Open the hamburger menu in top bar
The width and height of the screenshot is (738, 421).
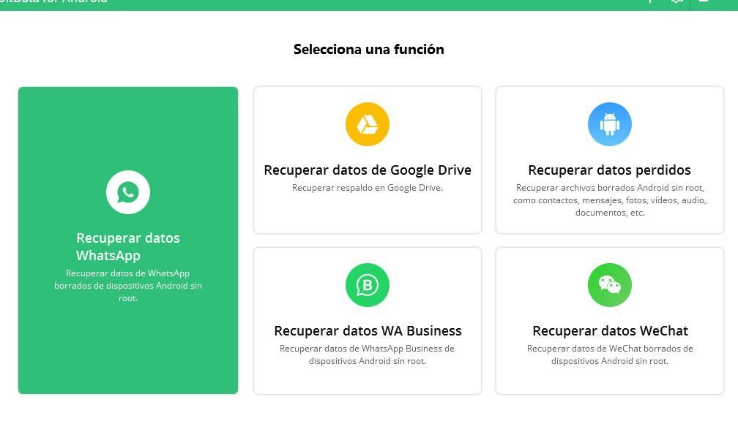click(704, 2)
